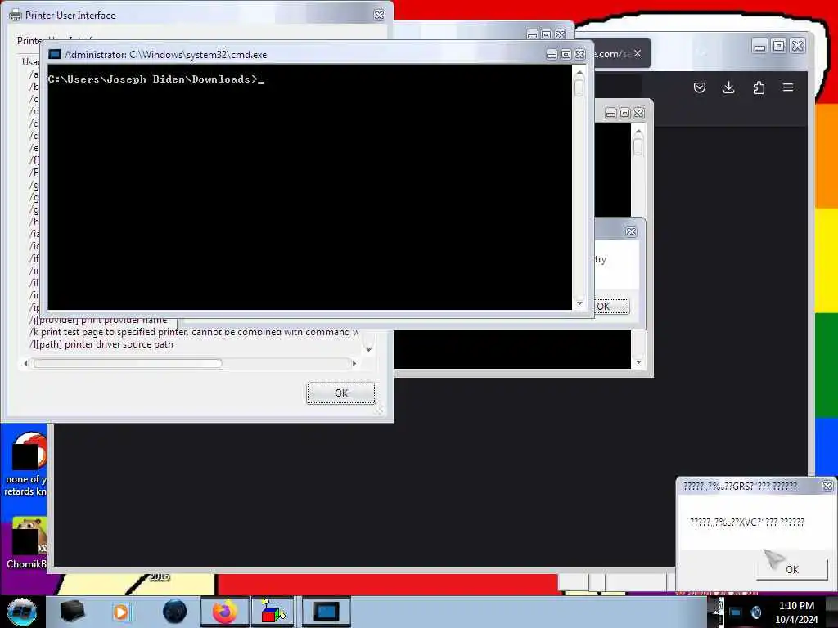The image size is (838, 628).
Task: Maximize the second console window behind cmd
Action: [x=624, y=114]
